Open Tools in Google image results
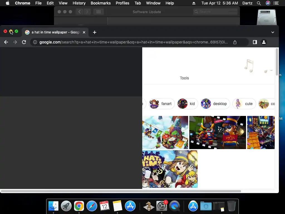 [x=184, y=78]
